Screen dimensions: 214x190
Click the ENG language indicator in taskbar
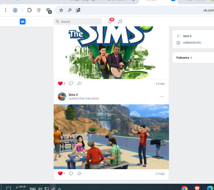point(33,189)
